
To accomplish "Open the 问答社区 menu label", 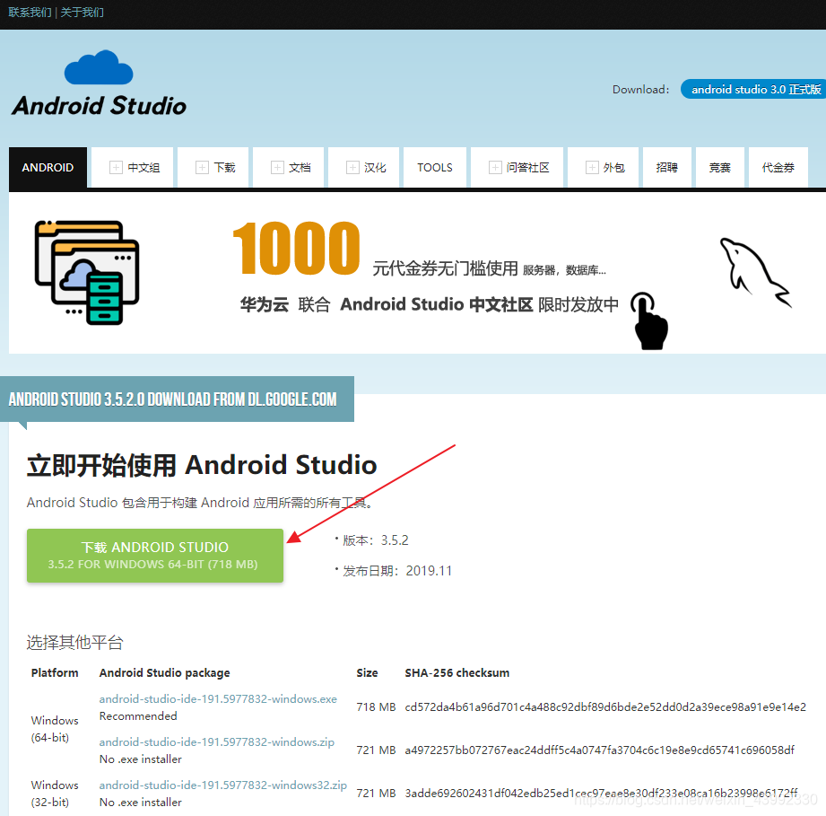I will (x=528, y=168).
